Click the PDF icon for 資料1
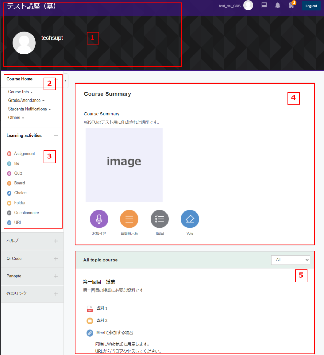 [90, 309]
